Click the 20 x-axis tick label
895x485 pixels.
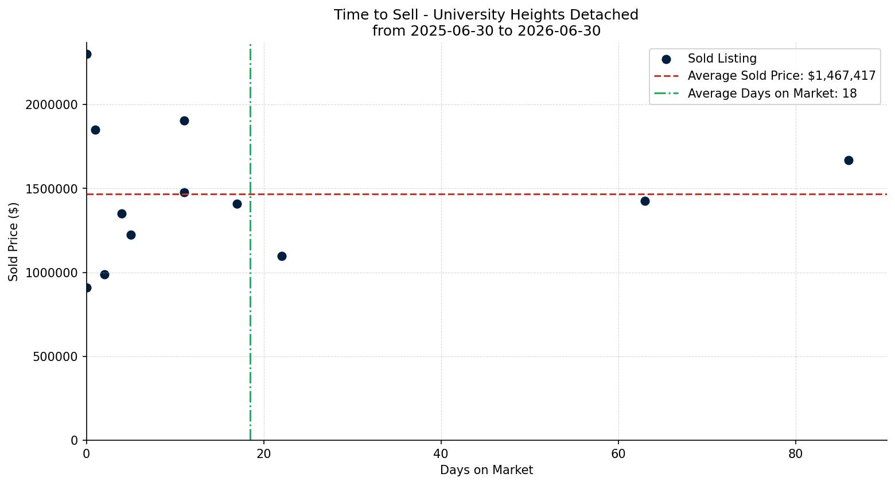(264, 453)
